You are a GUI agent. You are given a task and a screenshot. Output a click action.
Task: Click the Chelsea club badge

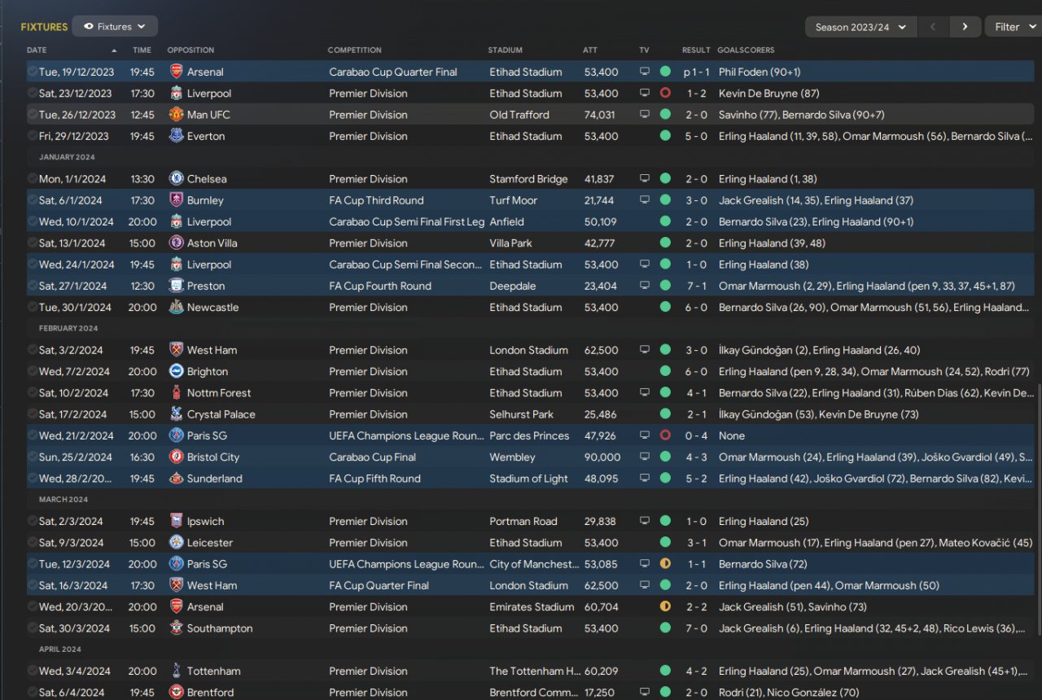[x=176, y=179]
